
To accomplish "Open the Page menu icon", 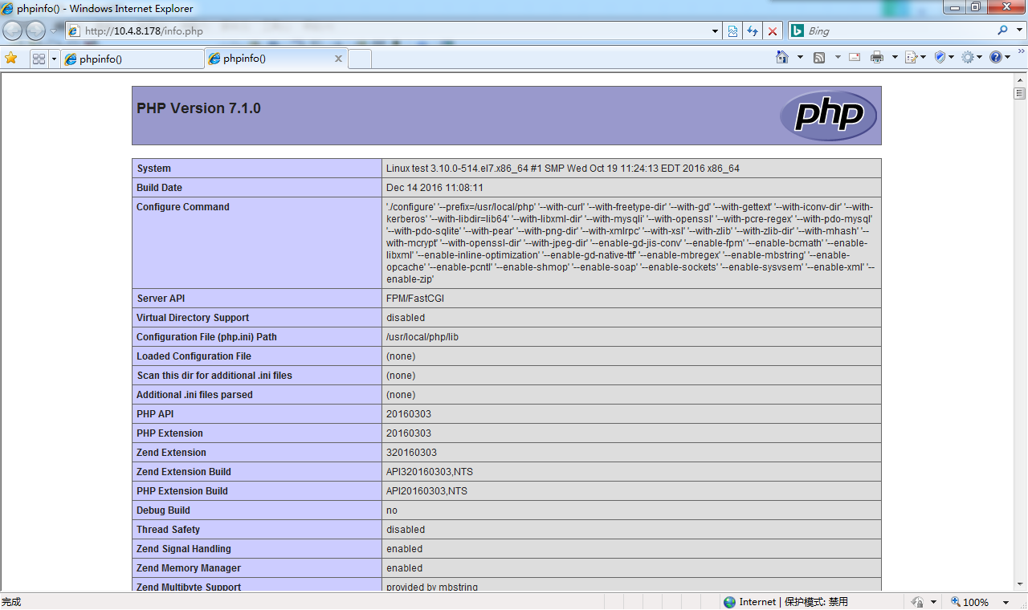I will (915, 57).
